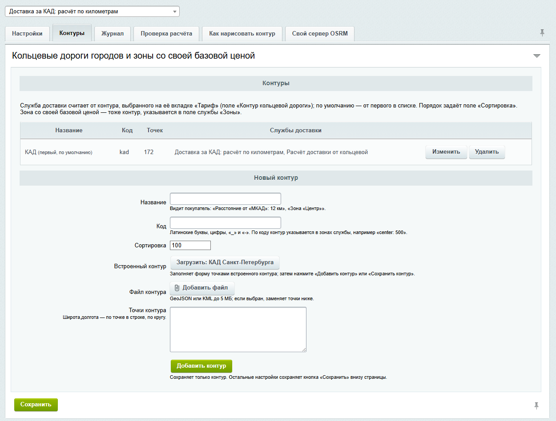556x421 pixels.
Task: Focus the Код input field
Action: (x=226, y=223)
